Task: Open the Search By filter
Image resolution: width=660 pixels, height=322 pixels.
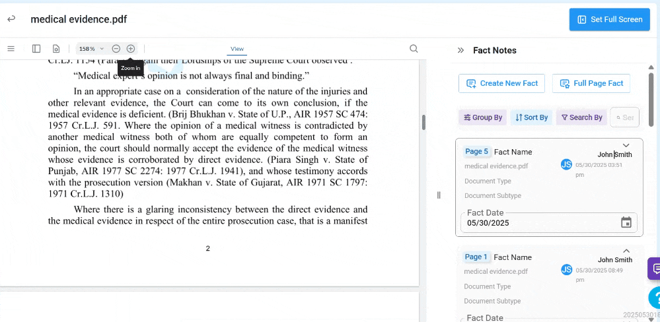Action: 581,117
